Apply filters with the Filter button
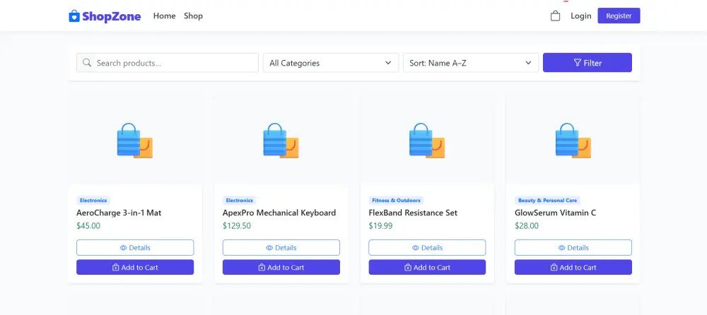This screenshot has width=707, height=315. click(587, 63)
